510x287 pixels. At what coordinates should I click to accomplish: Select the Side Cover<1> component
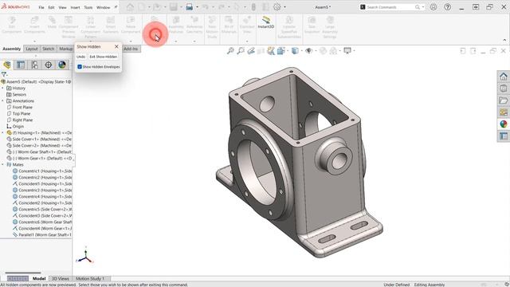pos(39,139)
